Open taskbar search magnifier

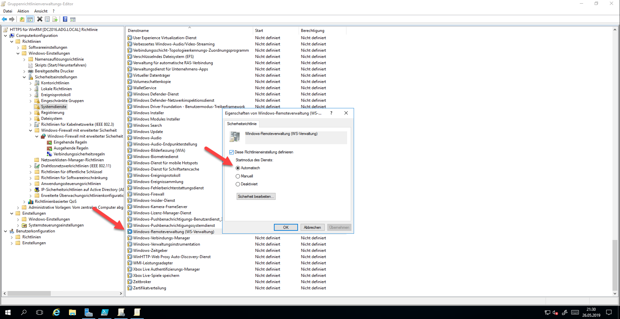(24, 312)
